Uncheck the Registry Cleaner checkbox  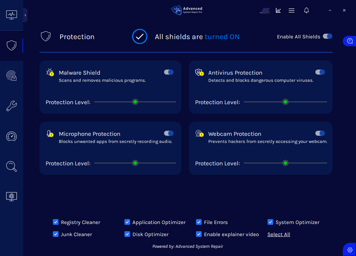point(56,222)
